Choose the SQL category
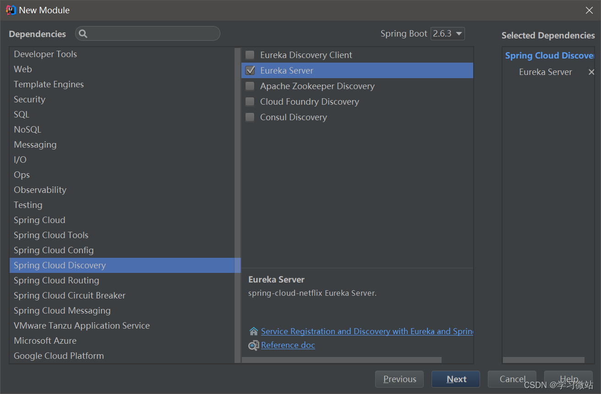 coord(122,114)
